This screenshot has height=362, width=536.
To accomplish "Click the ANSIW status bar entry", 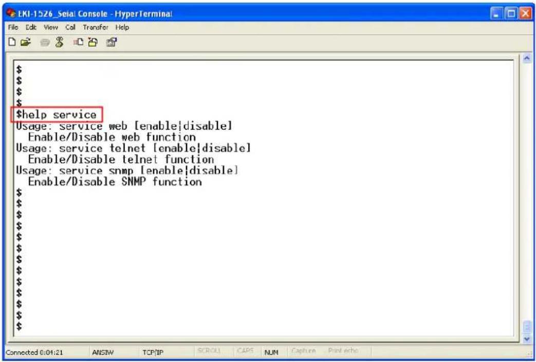I will tap(103, 352).
